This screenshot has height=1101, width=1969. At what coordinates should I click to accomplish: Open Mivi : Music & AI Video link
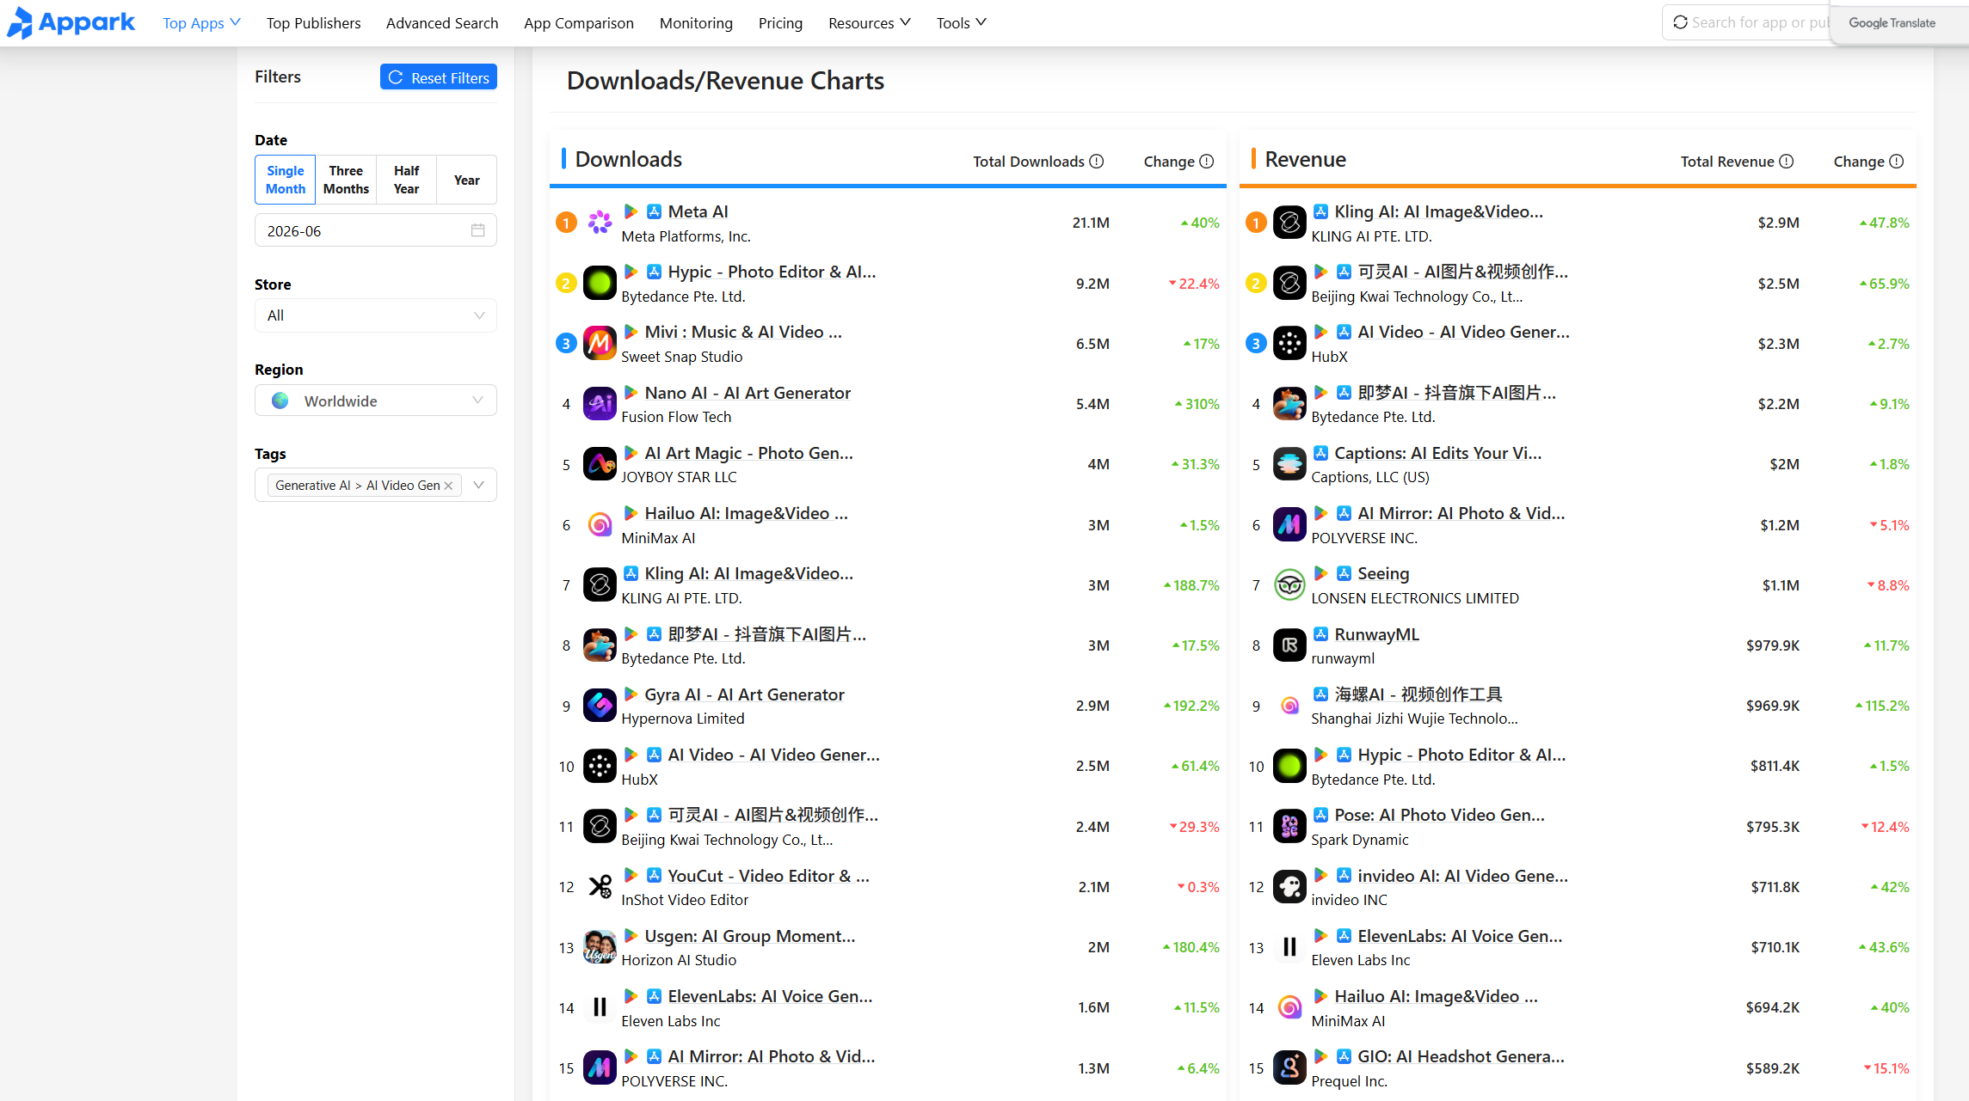(743, 332)
